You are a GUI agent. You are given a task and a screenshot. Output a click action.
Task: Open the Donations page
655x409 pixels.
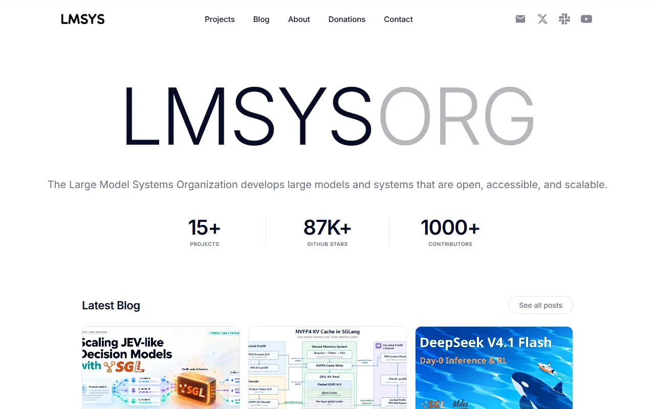347,19
